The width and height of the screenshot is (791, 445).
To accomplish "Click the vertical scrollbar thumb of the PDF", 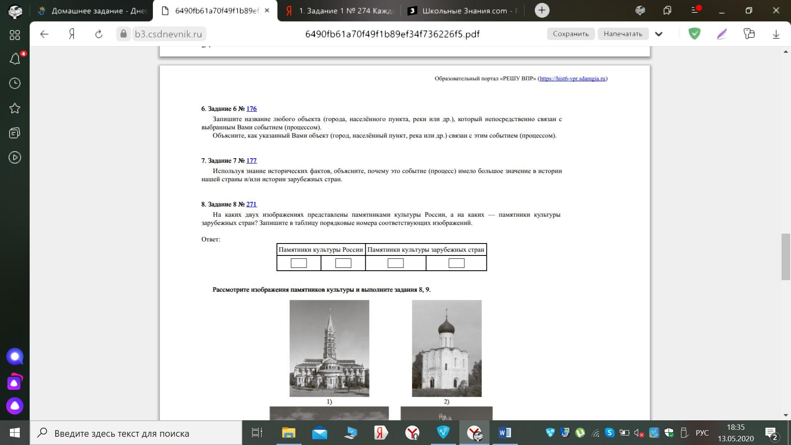I will [786, 257].
